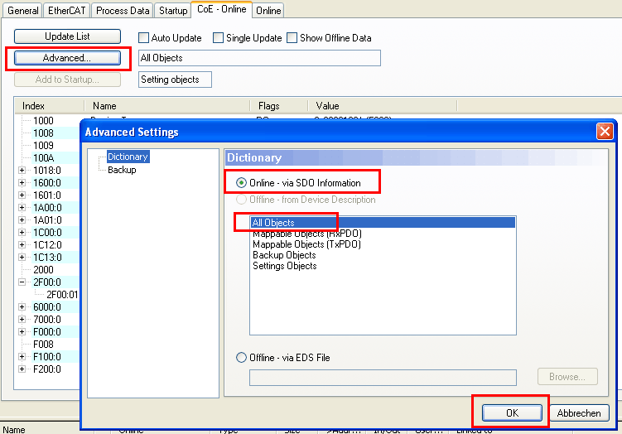Click the EDS file path field
The height and width of the screenshot is (434, 622).
click(383, 378)
